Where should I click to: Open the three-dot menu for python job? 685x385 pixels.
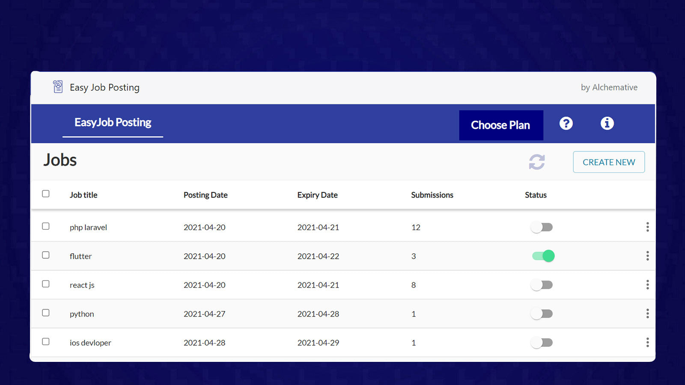[x=647, y=314]
